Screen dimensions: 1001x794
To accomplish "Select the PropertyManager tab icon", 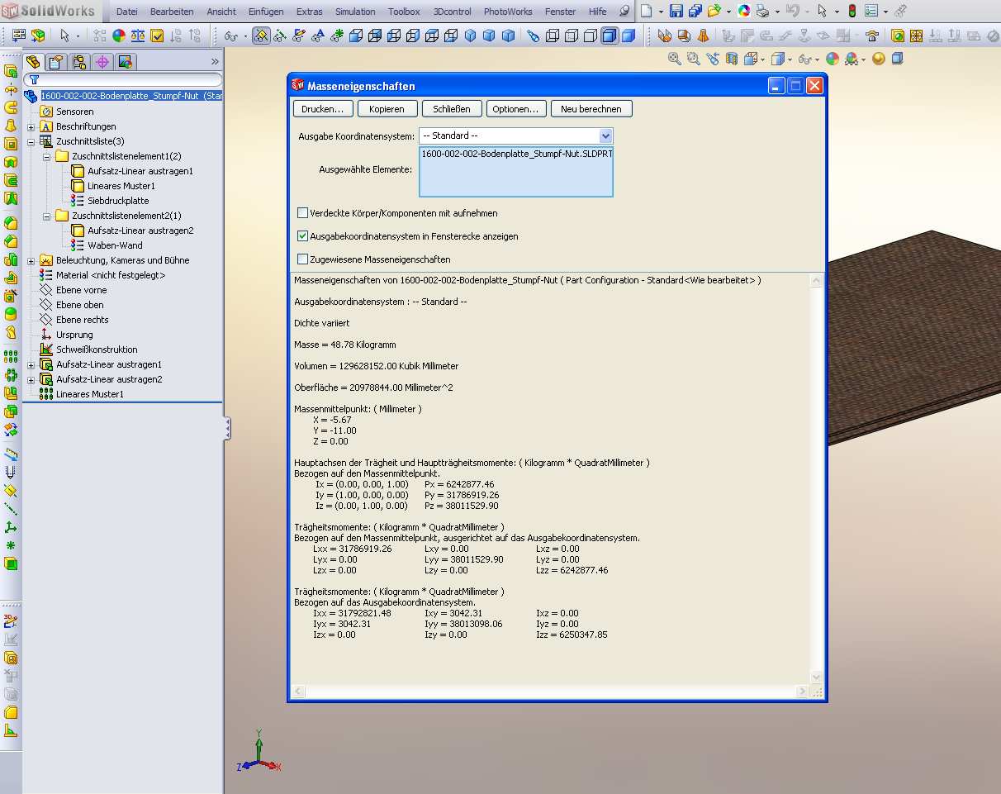I will point(55,62).
